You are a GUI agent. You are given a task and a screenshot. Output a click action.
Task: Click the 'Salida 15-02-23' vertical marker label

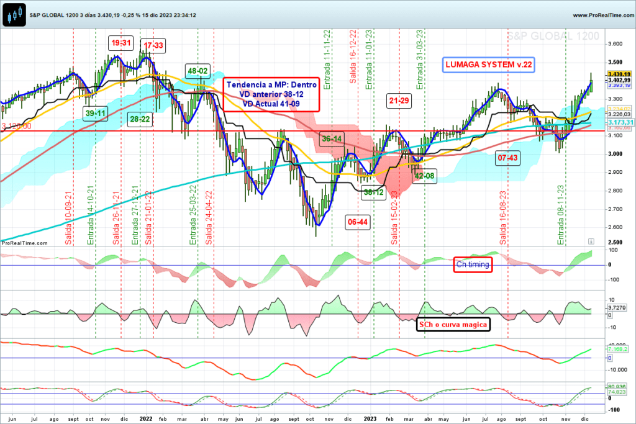pos(394,218)
